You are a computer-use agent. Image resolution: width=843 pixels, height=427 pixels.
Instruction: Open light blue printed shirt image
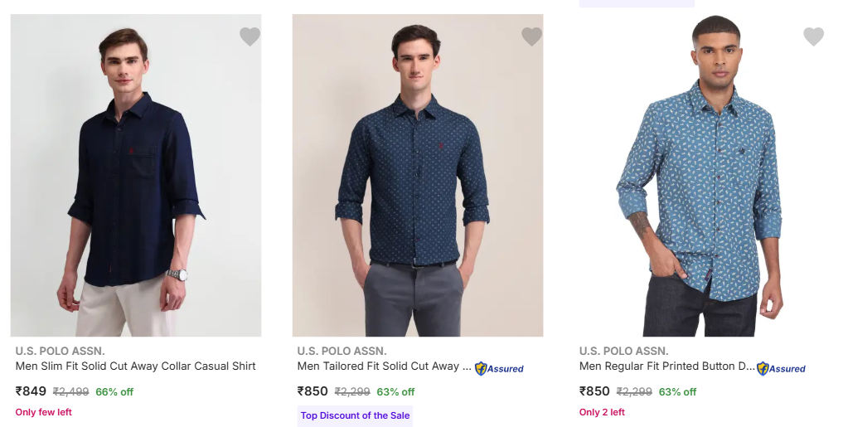coord(700,175)
